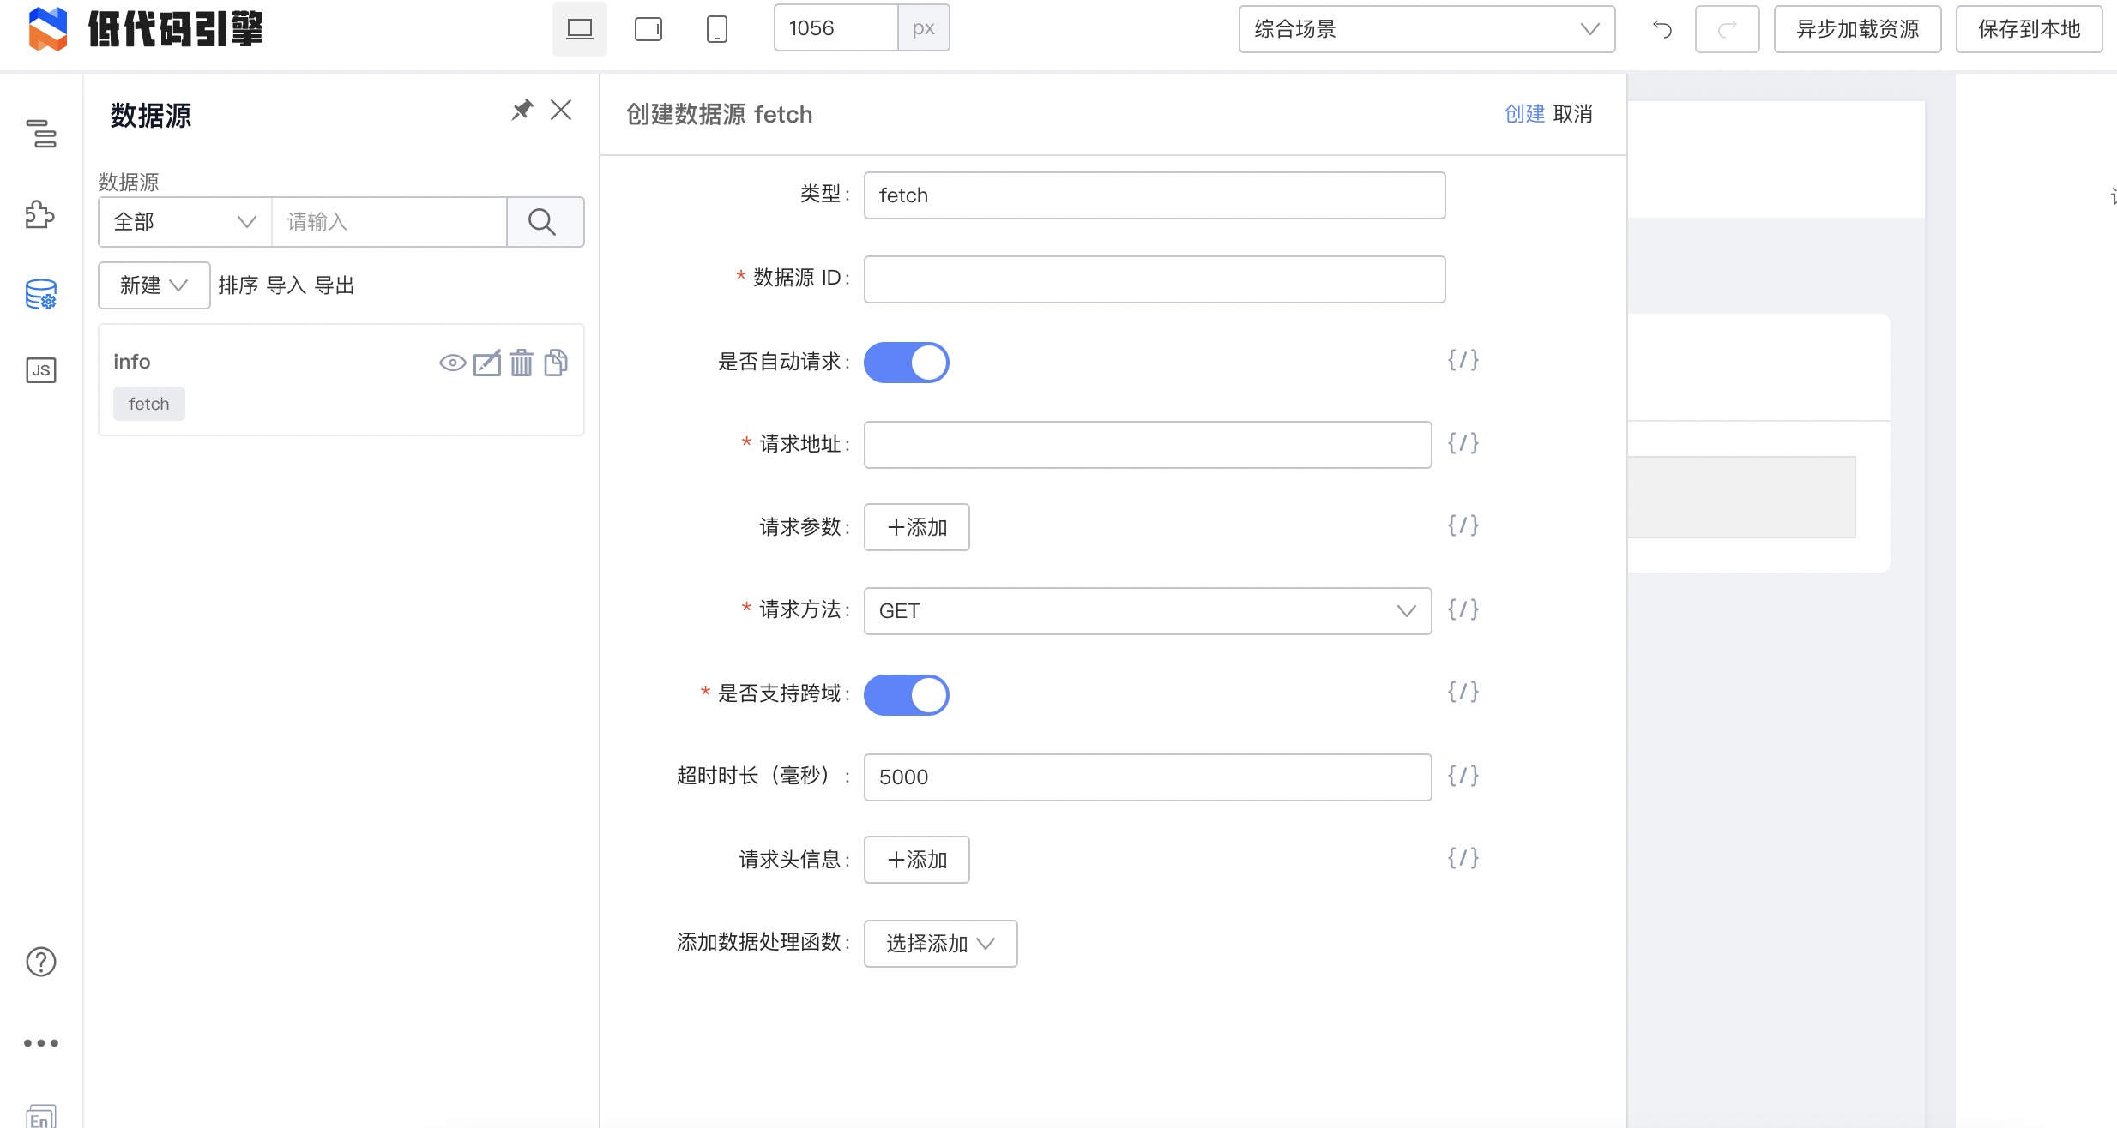This screenshot has height=1128, width=2117.
Task: Delete the info data source
Action: point(522,363)
